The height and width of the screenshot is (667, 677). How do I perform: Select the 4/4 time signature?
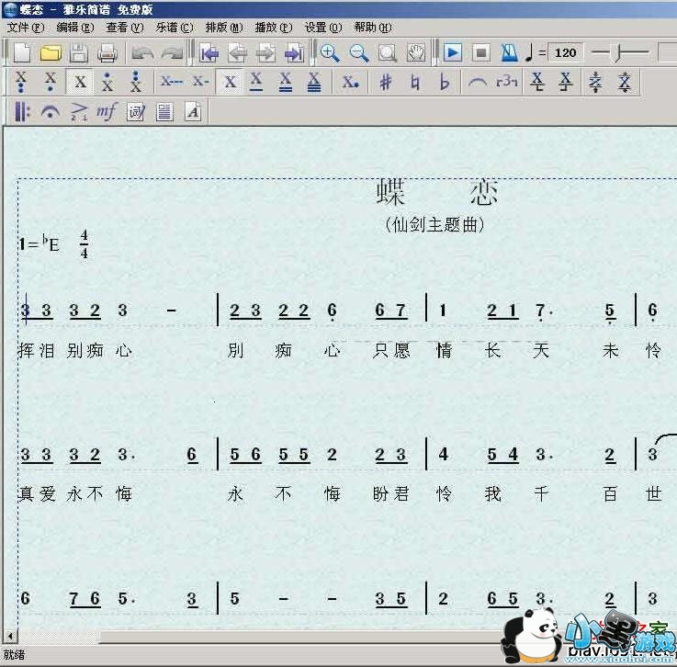(x=84, y=243)
